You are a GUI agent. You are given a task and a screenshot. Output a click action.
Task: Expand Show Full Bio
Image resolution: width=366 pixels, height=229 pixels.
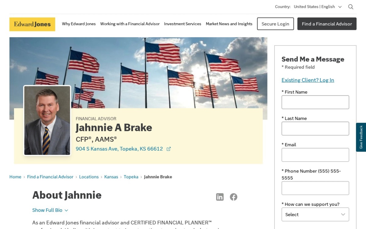[x=50, y=210]
